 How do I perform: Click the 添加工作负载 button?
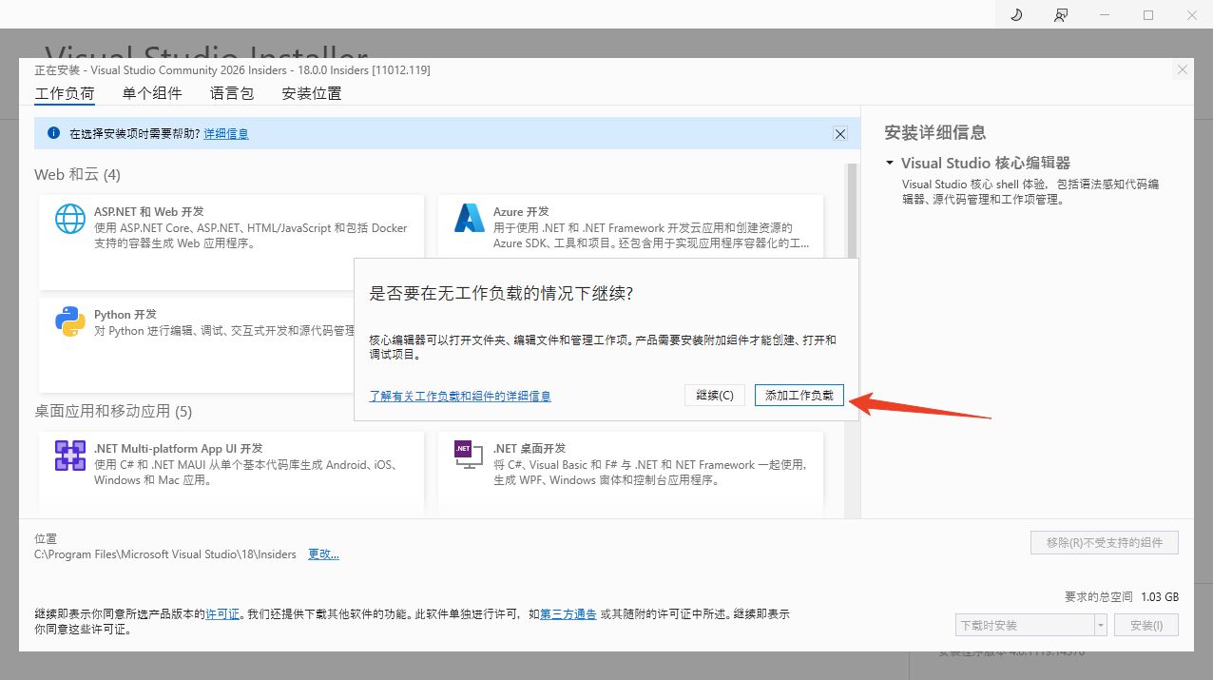(x=799, y=396)
